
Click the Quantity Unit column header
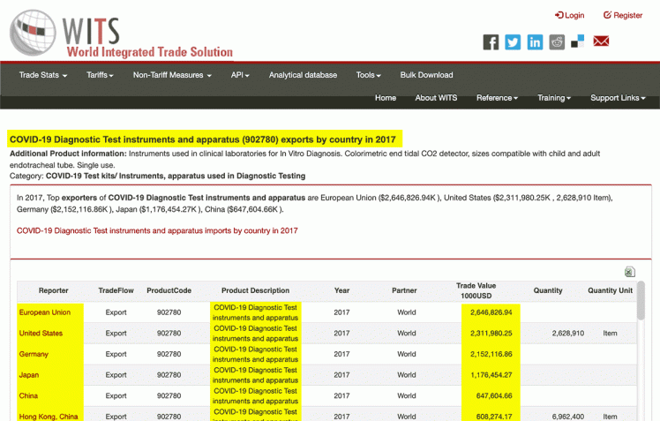tap(611, 290)
